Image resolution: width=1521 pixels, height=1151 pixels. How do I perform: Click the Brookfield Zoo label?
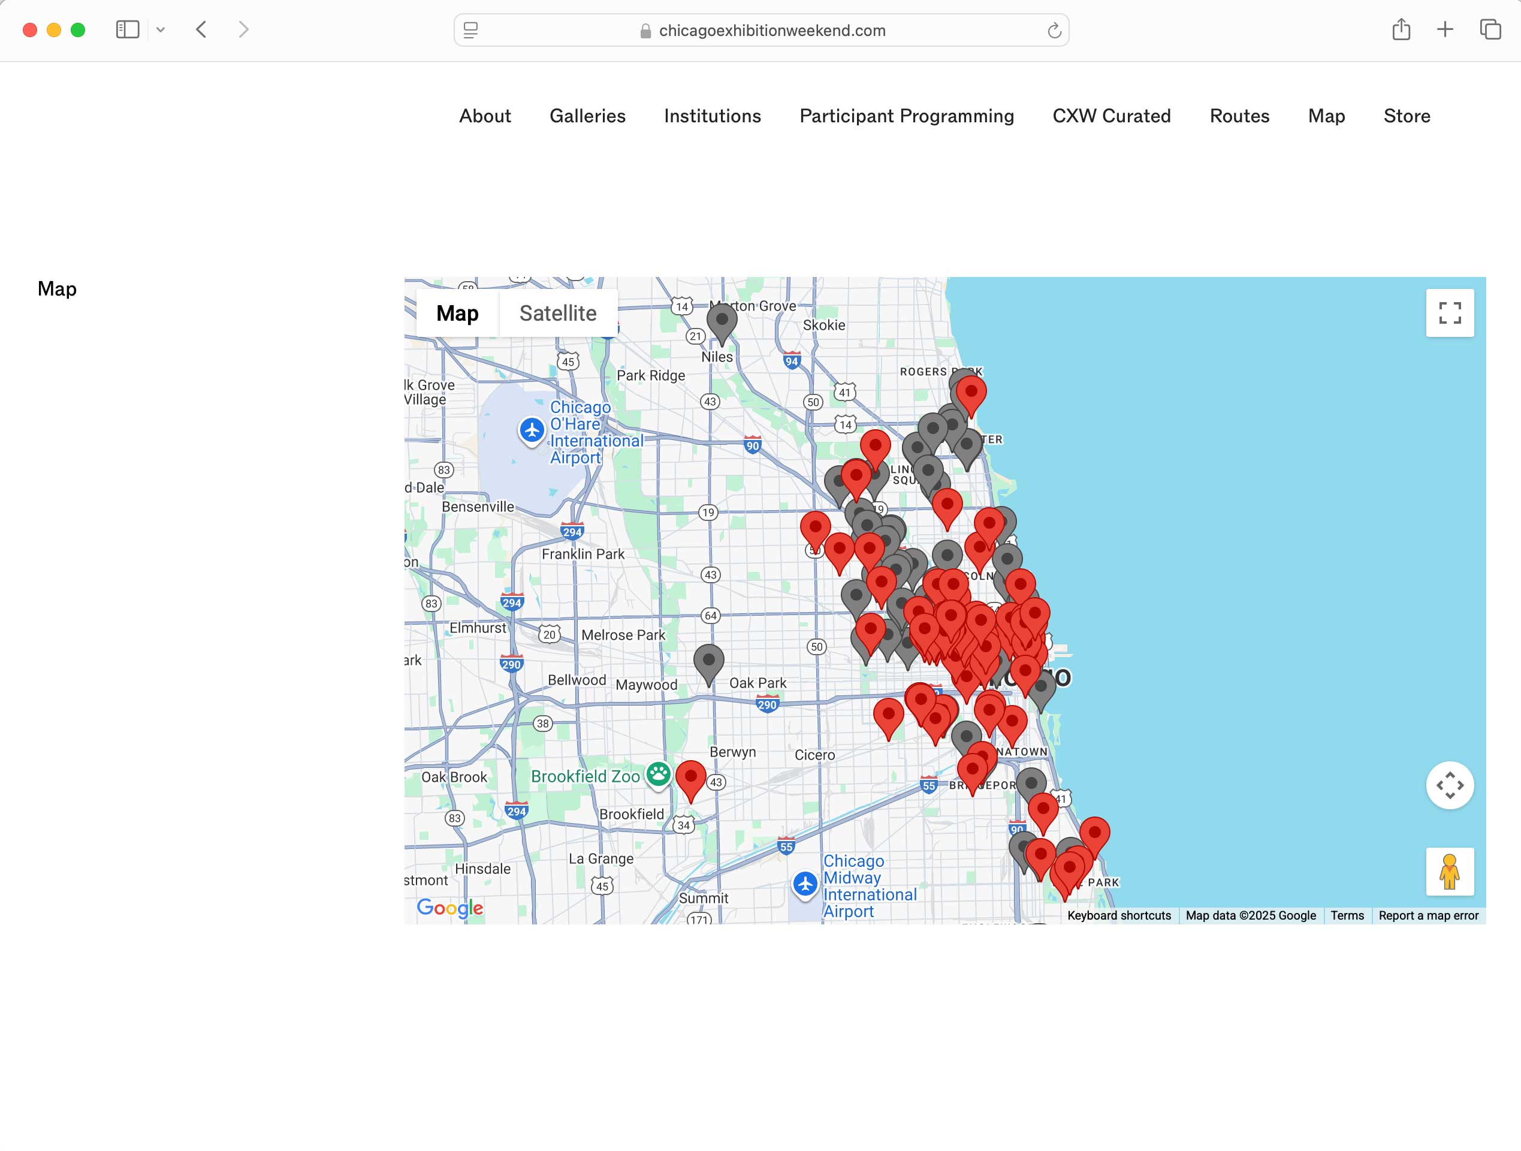pyautogui.click(x=585, y=776)
